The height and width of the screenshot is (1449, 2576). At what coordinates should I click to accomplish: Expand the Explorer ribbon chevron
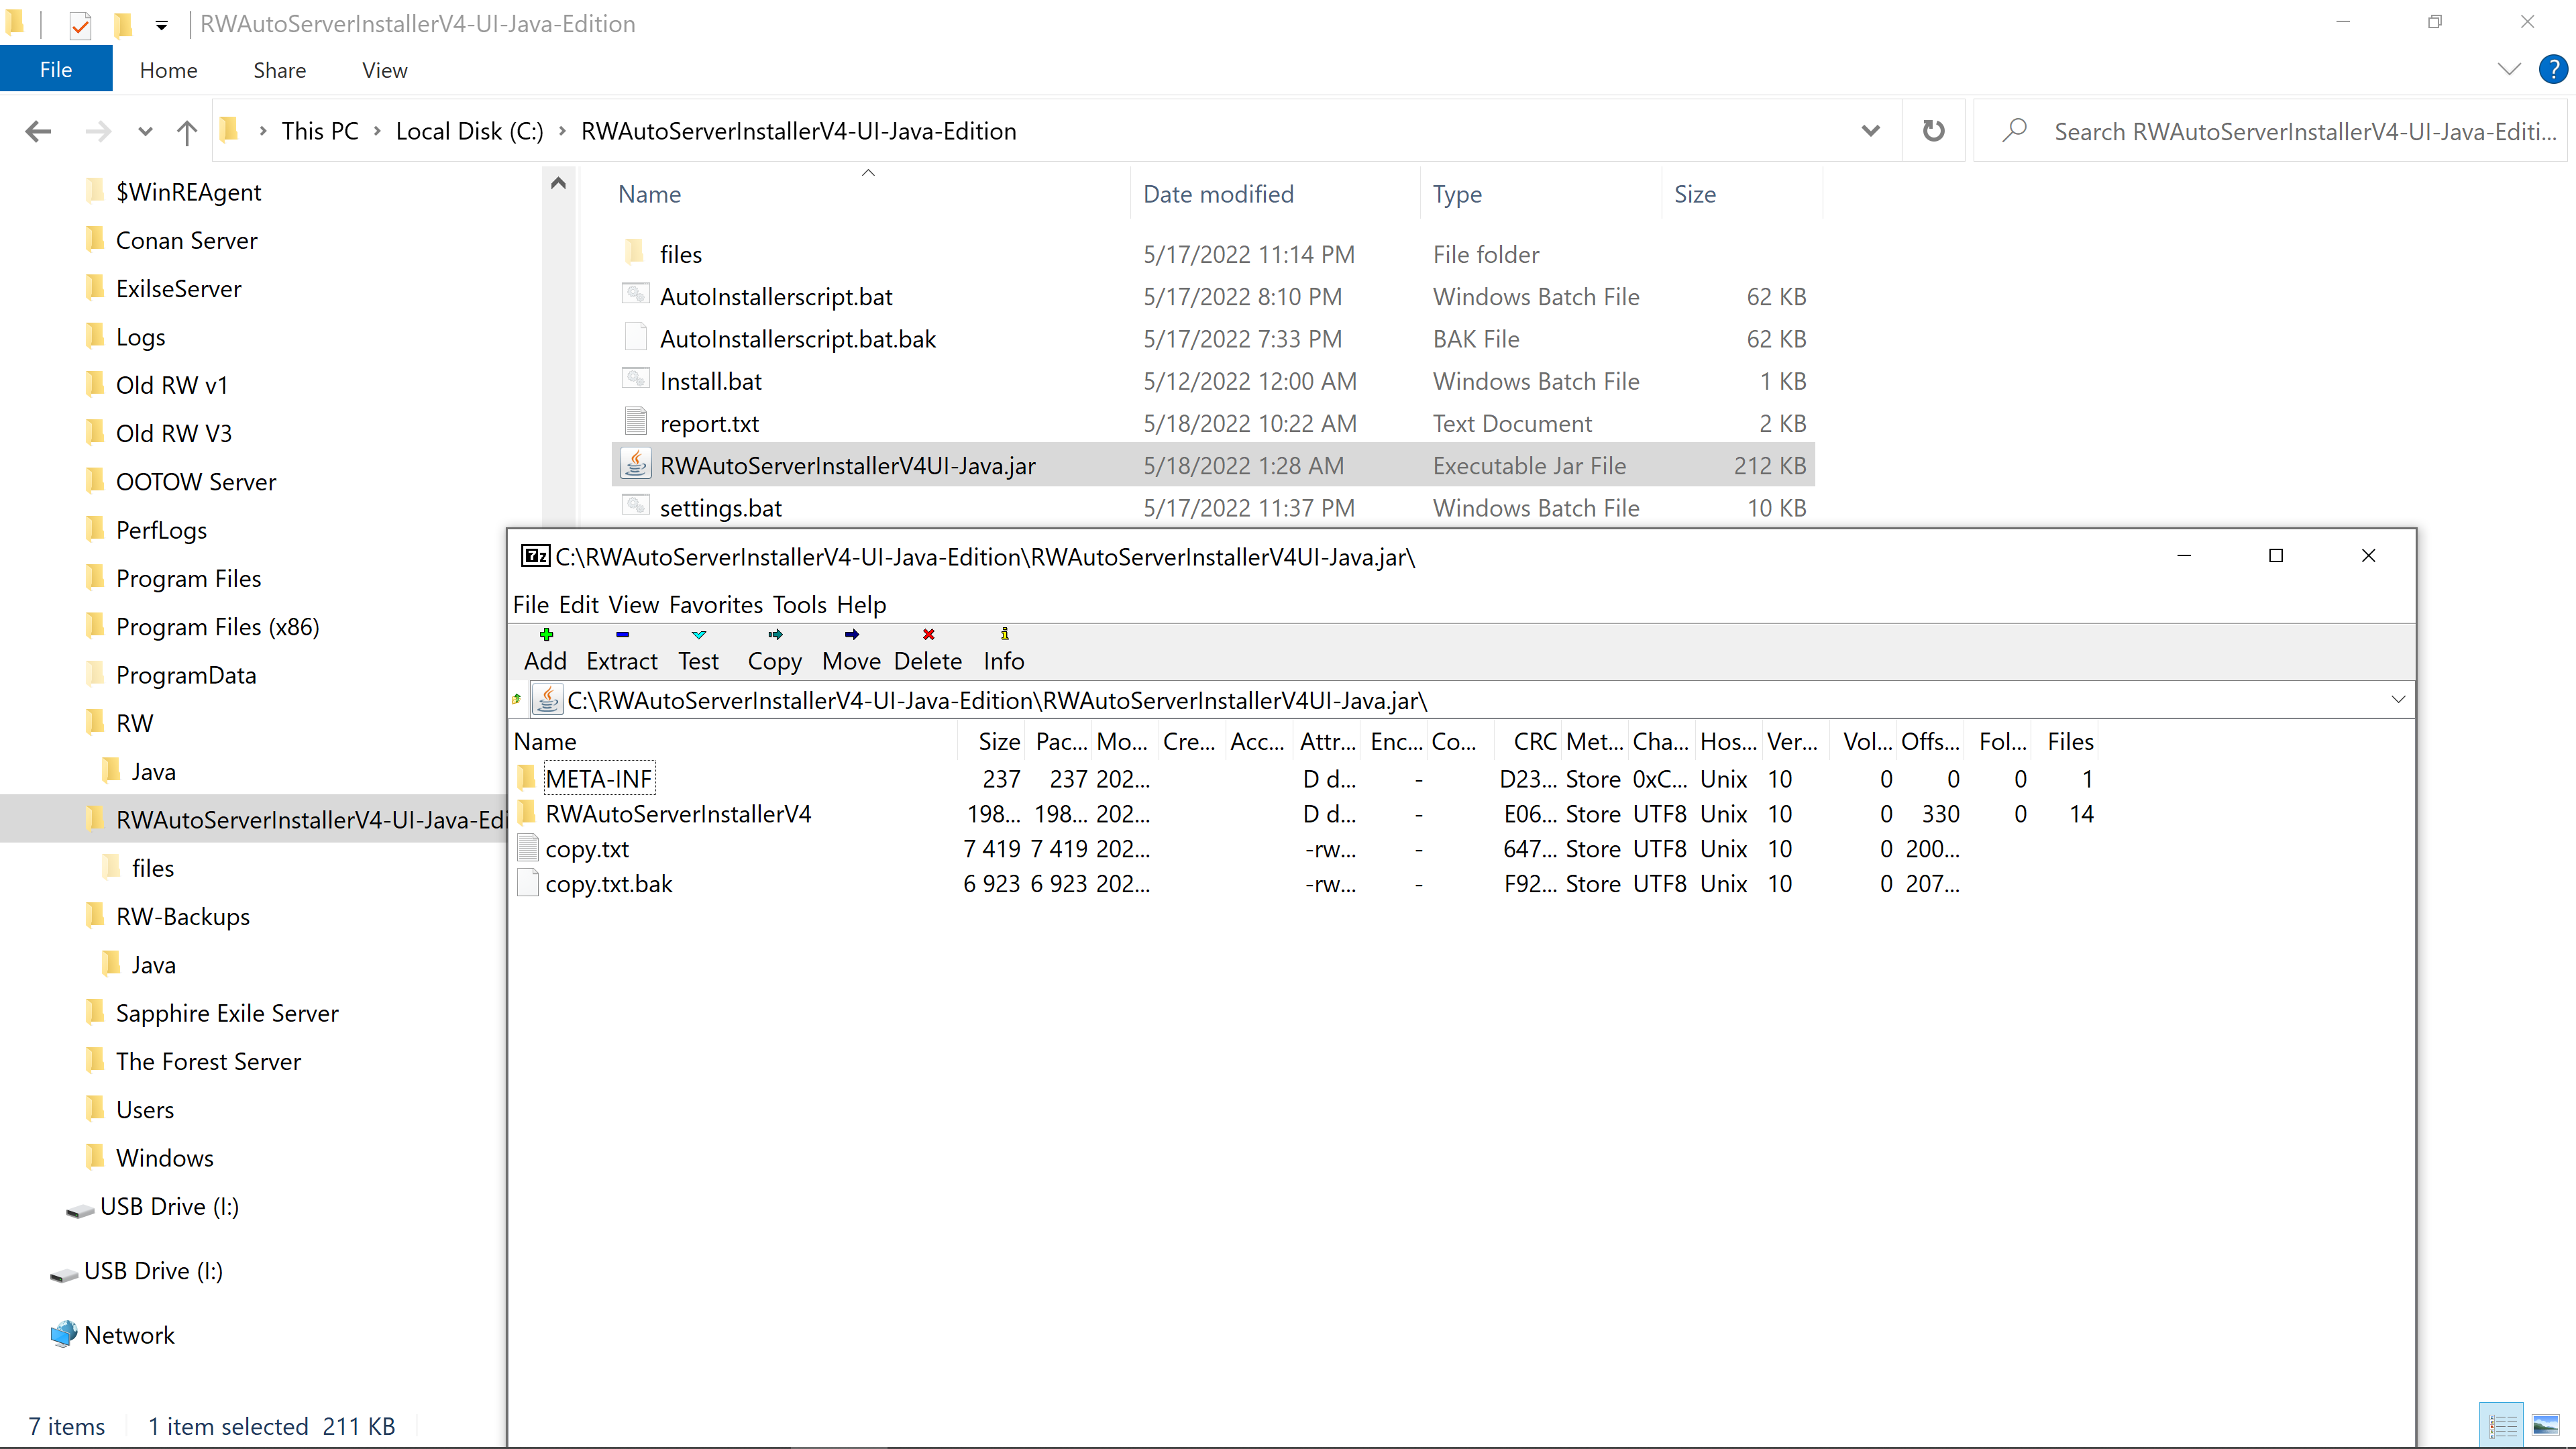(2508, 69)
